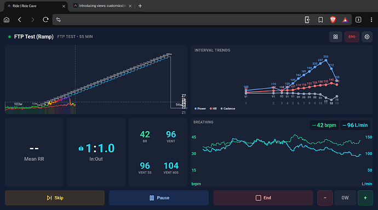Skip the current interval
The width and height of the screenshot is (378, 210).
[x=55, y=198]
